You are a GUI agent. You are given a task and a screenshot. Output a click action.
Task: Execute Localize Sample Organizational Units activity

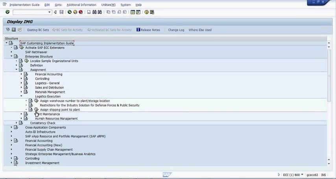(26, 61)
